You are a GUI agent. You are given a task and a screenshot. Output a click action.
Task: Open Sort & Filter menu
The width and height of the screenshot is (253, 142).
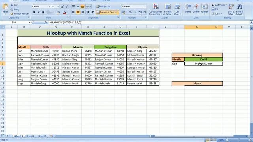[x=231, y=9]
